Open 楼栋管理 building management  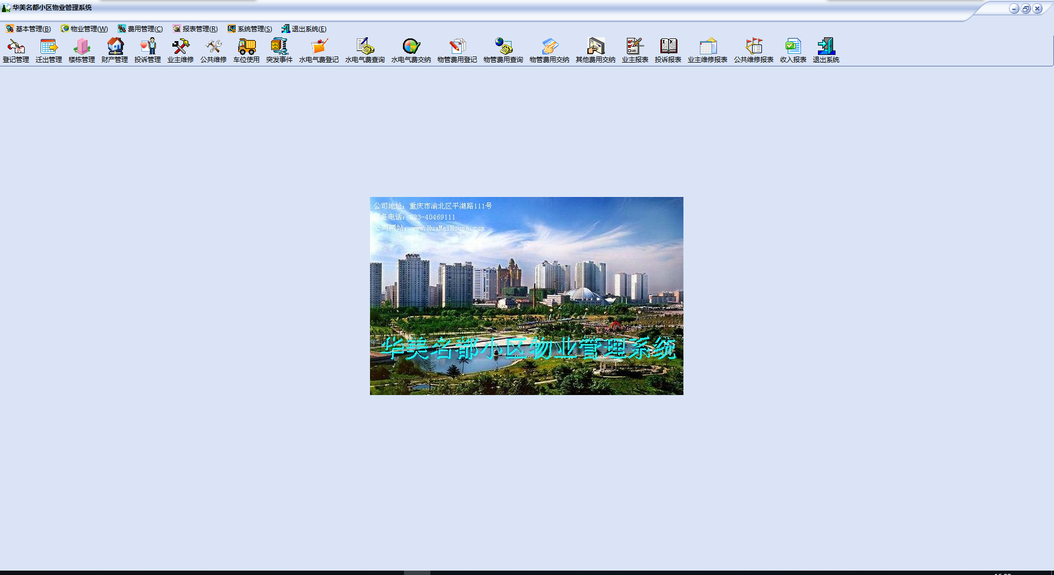coord(82,50)
